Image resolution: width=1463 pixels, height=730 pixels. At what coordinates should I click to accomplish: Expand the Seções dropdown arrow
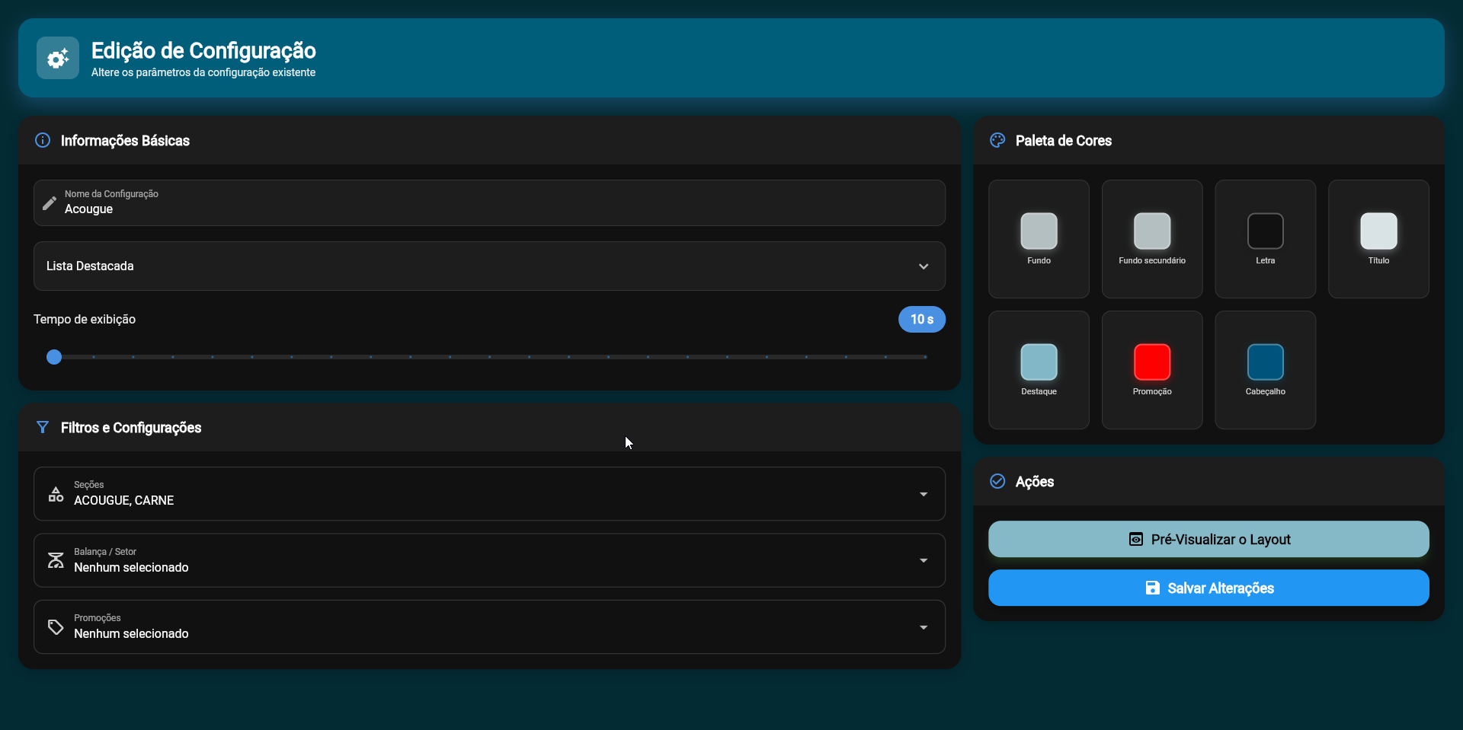point(923,494)
